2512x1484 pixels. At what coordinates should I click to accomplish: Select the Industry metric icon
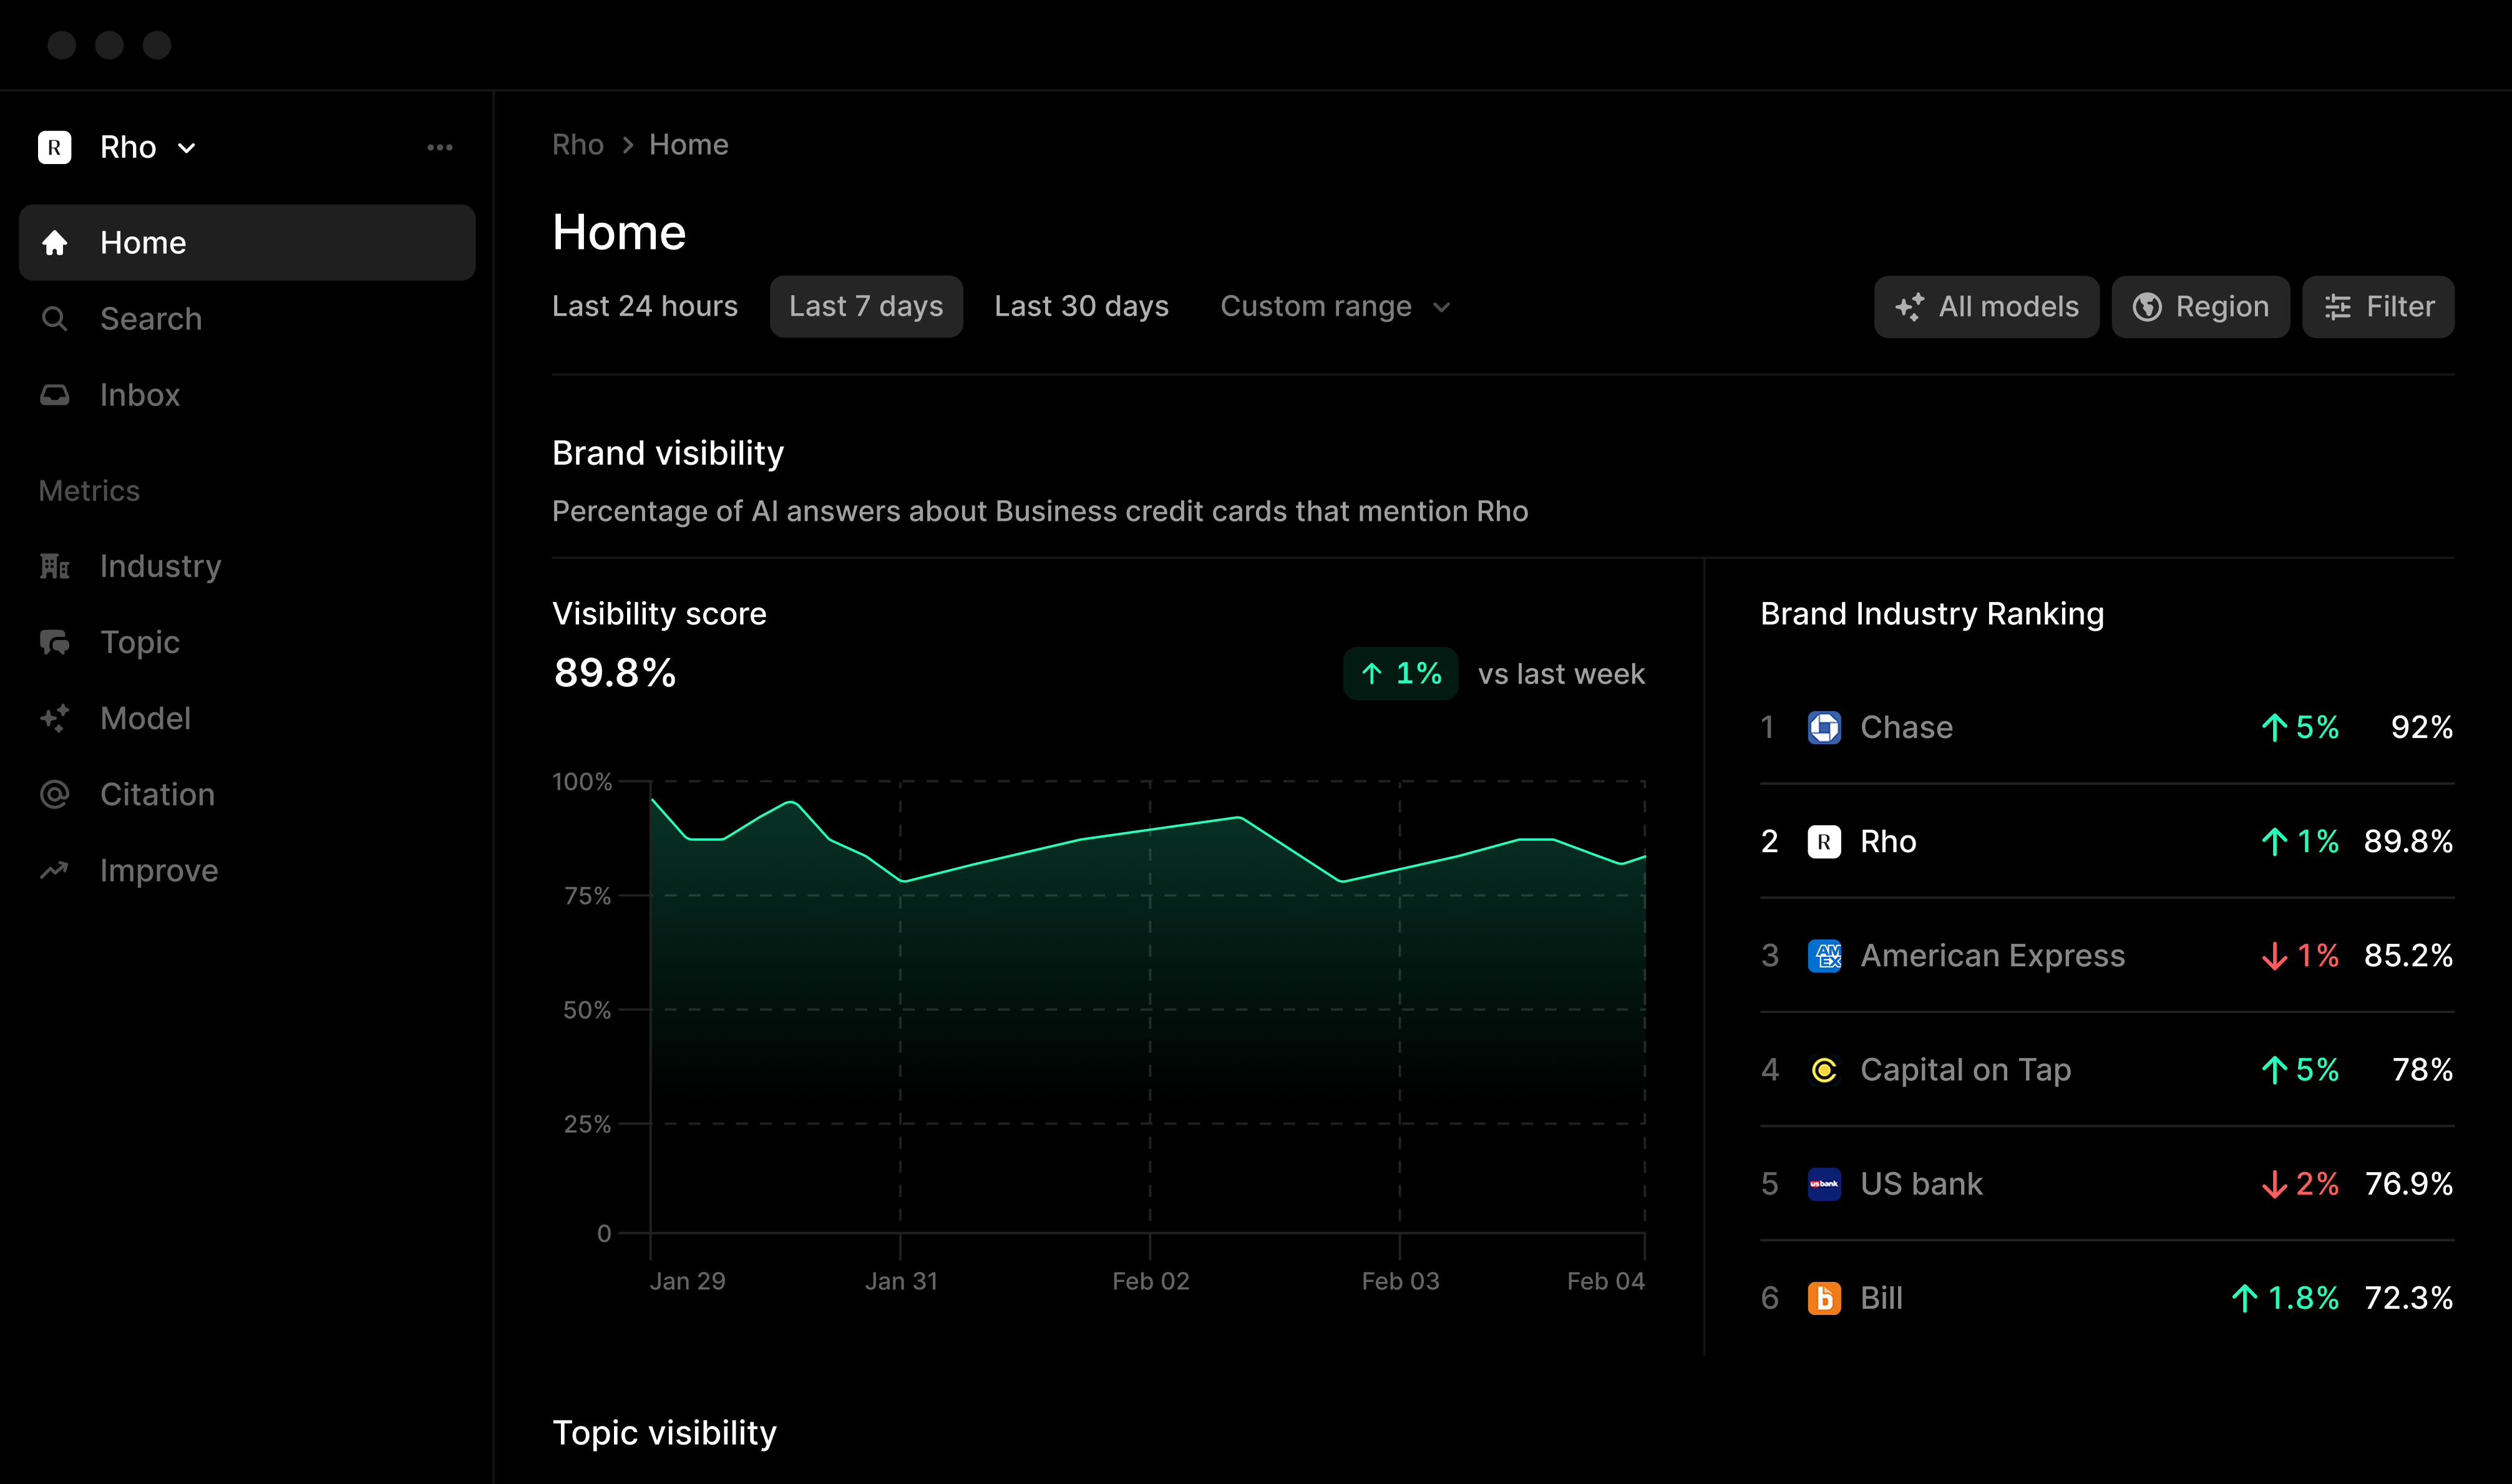tap(56, 566)
